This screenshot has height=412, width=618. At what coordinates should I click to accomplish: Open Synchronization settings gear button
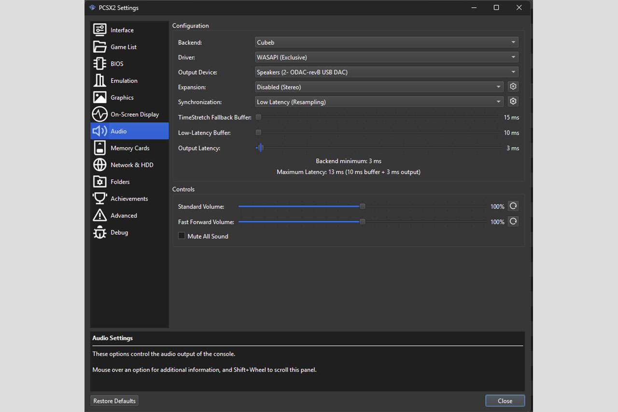513,102
